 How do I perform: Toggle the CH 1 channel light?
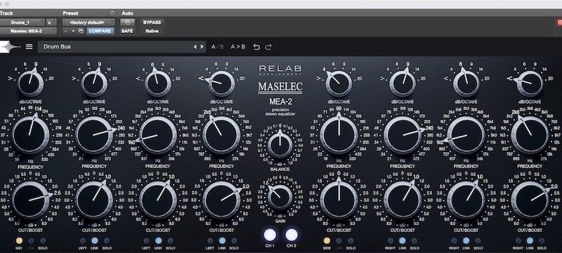pos(270,235)
